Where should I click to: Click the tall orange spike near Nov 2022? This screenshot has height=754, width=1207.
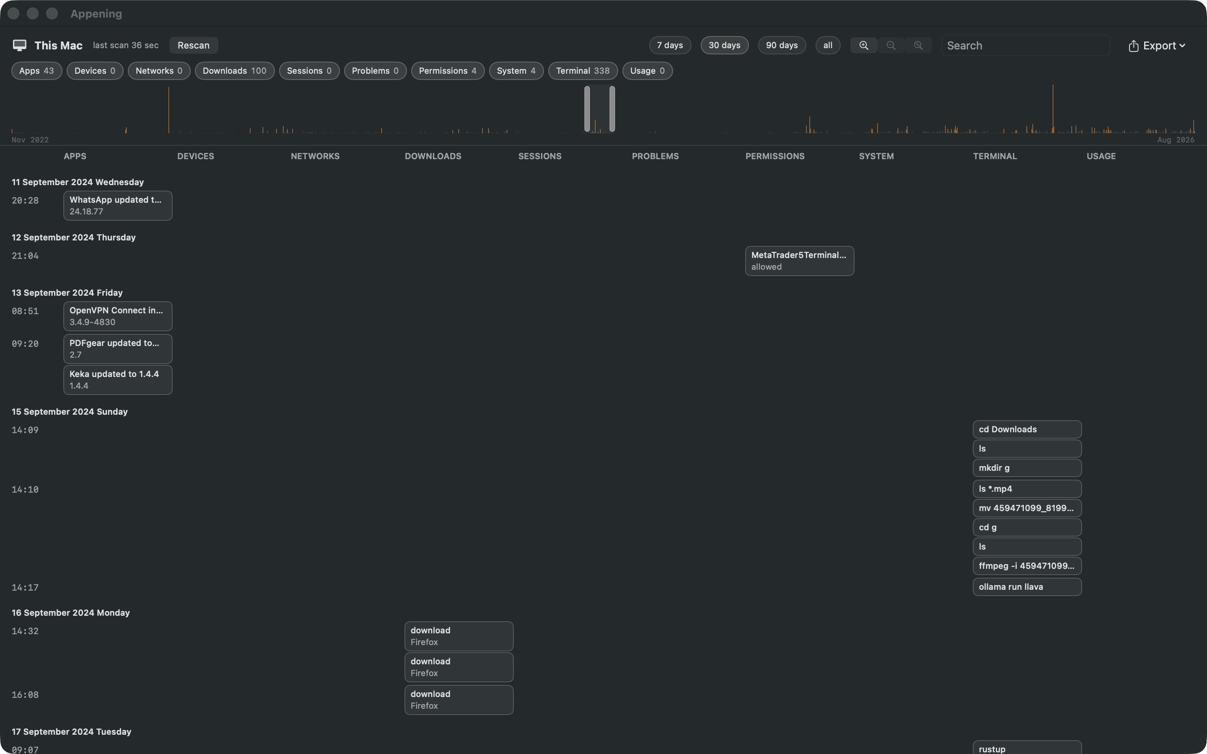pyautogui.click(x=168, y=110)
